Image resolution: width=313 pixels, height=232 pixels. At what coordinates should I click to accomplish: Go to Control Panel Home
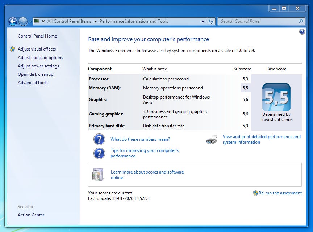[37, 36]
